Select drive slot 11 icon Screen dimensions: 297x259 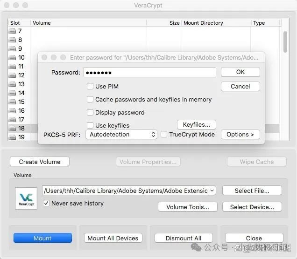(12, 66)
